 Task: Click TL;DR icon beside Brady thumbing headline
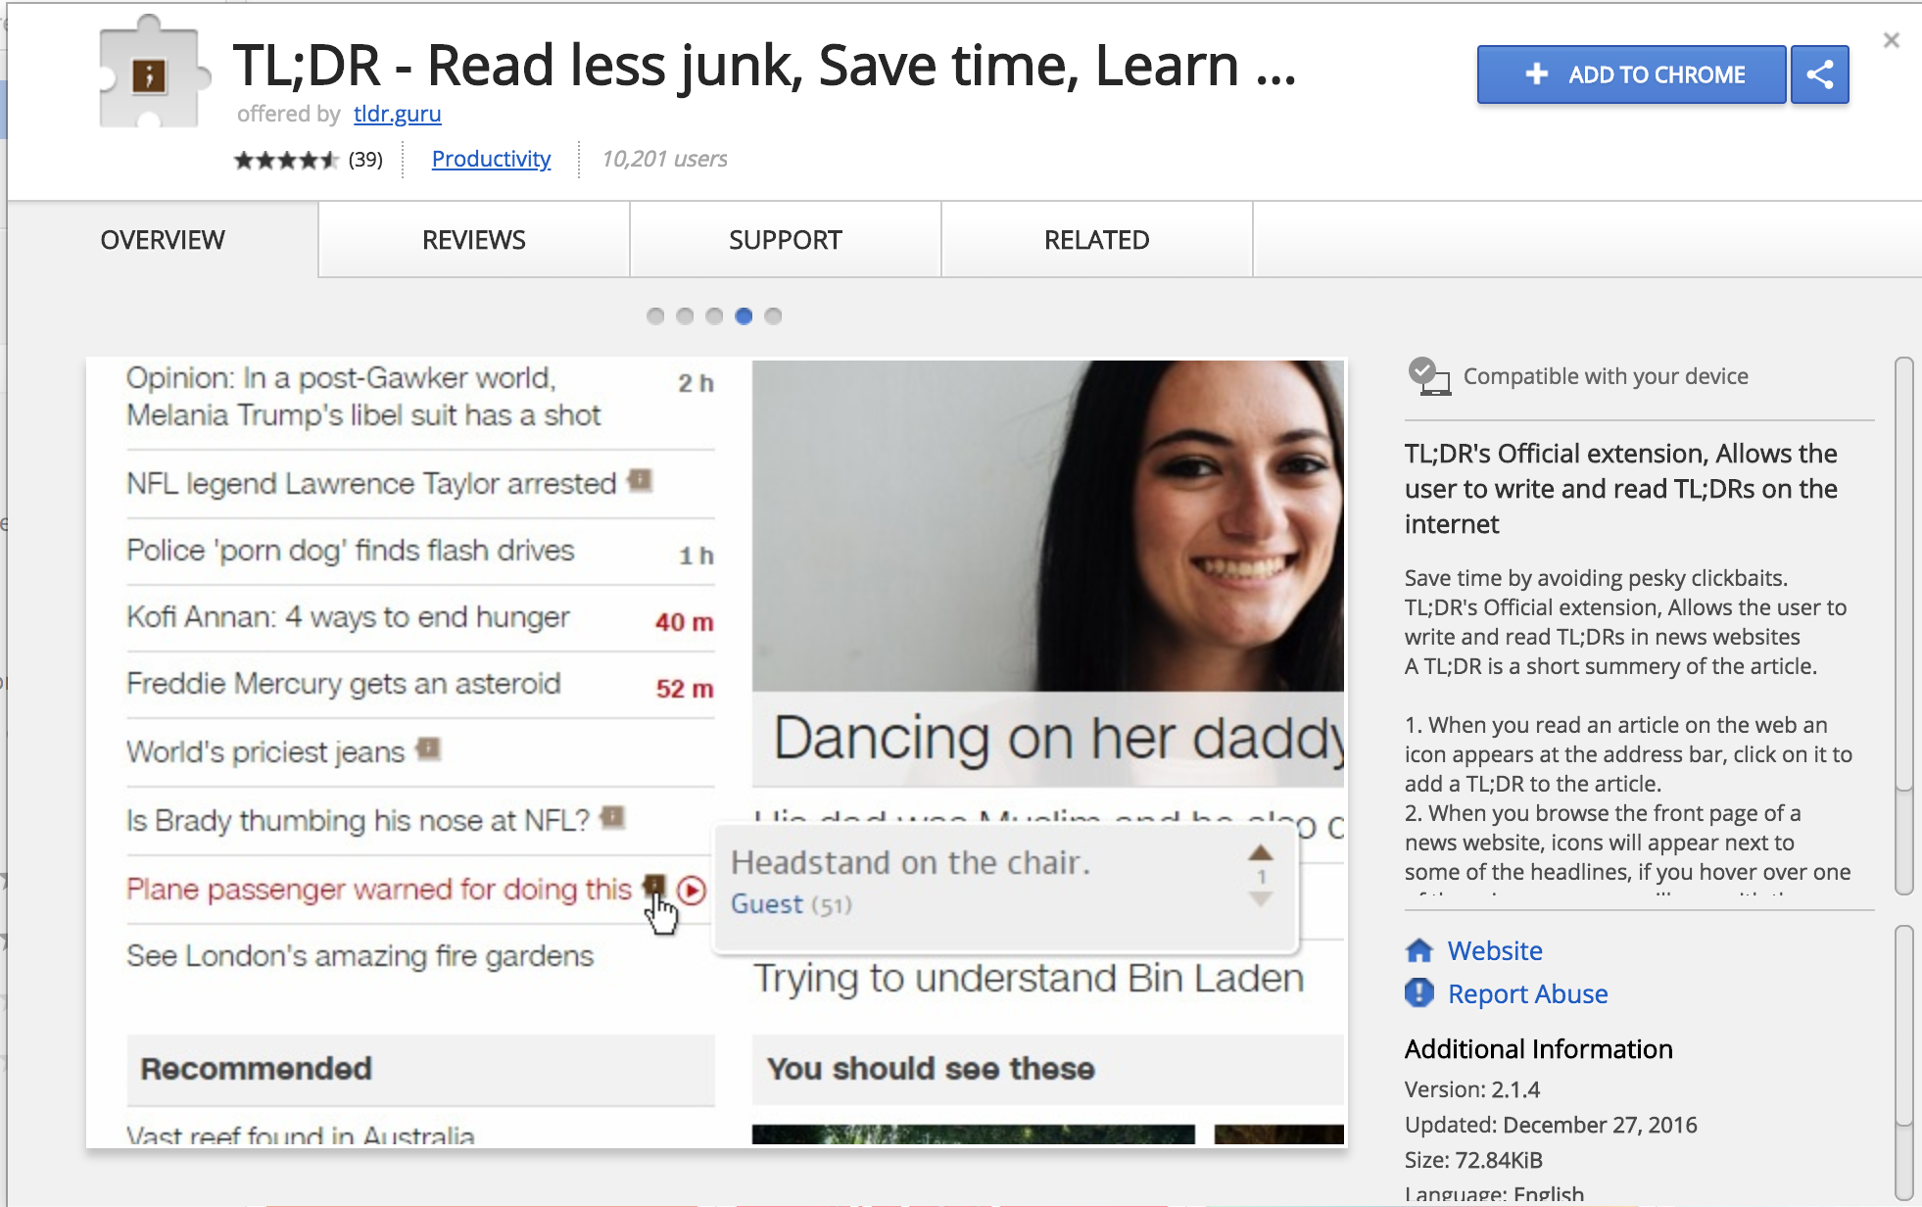click(x=612, y=817)
